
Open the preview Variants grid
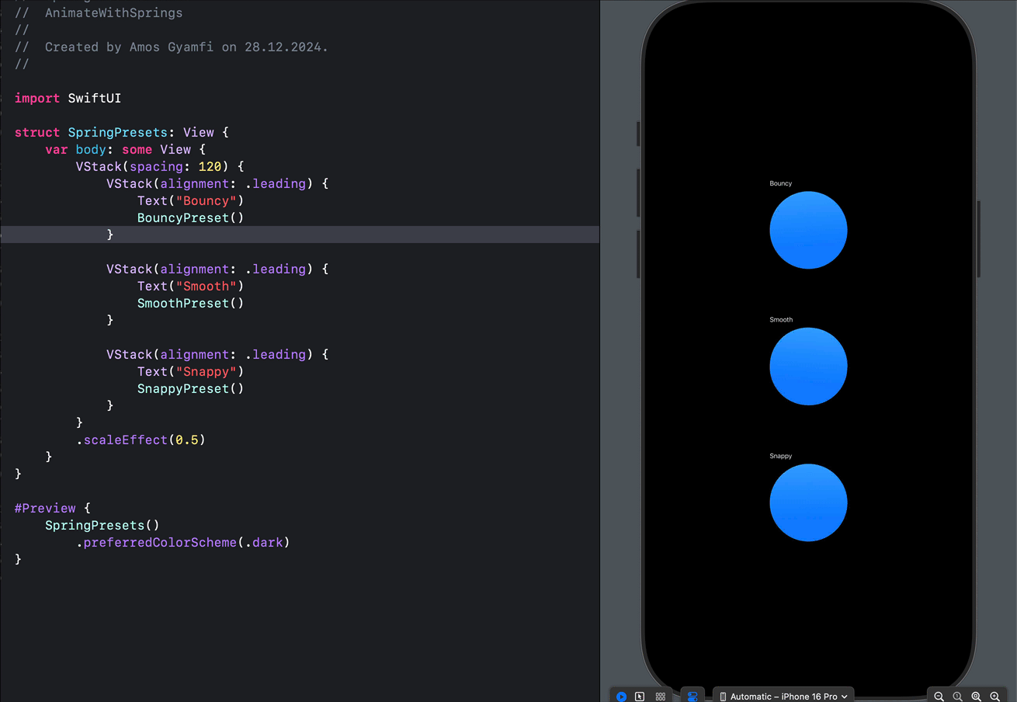pos(661,697)
